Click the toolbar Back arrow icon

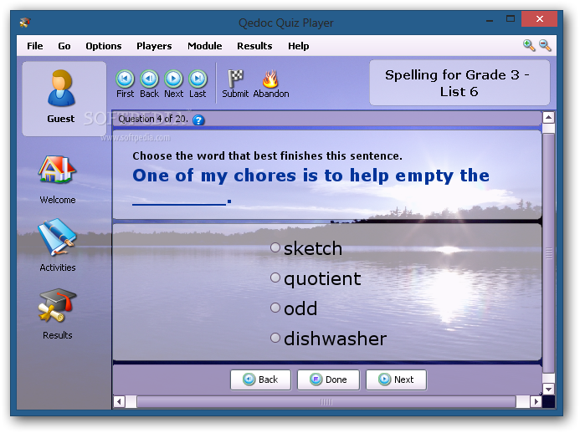click(150, 79)
